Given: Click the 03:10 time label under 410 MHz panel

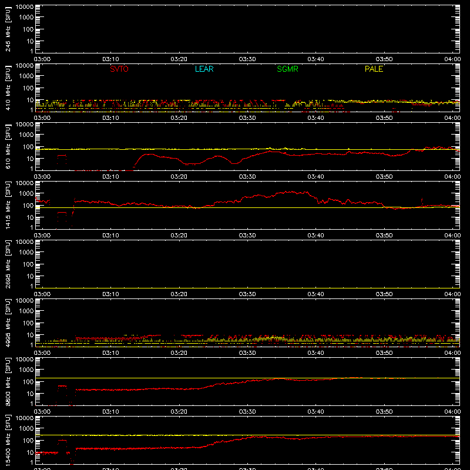Looking at the screenshot, I should [110, 118].
